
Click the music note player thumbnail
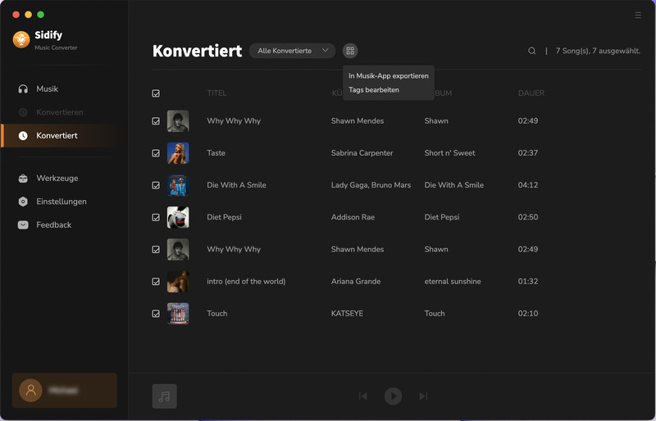pos(165,396)
